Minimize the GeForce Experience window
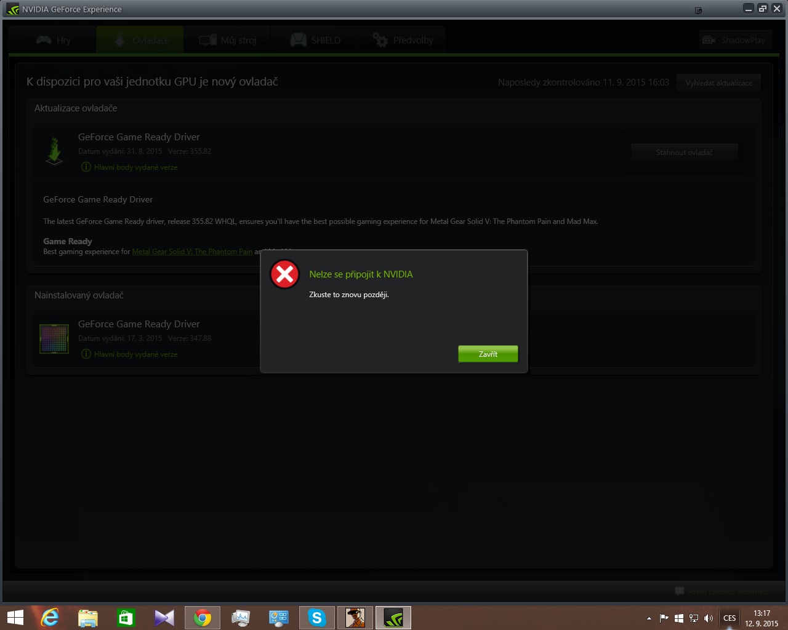The image size is (788, 630). coord(748,9)
